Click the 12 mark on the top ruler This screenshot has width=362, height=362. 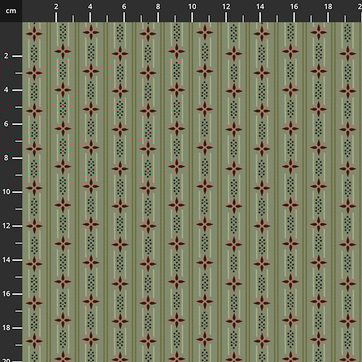(x=226, y=6)
